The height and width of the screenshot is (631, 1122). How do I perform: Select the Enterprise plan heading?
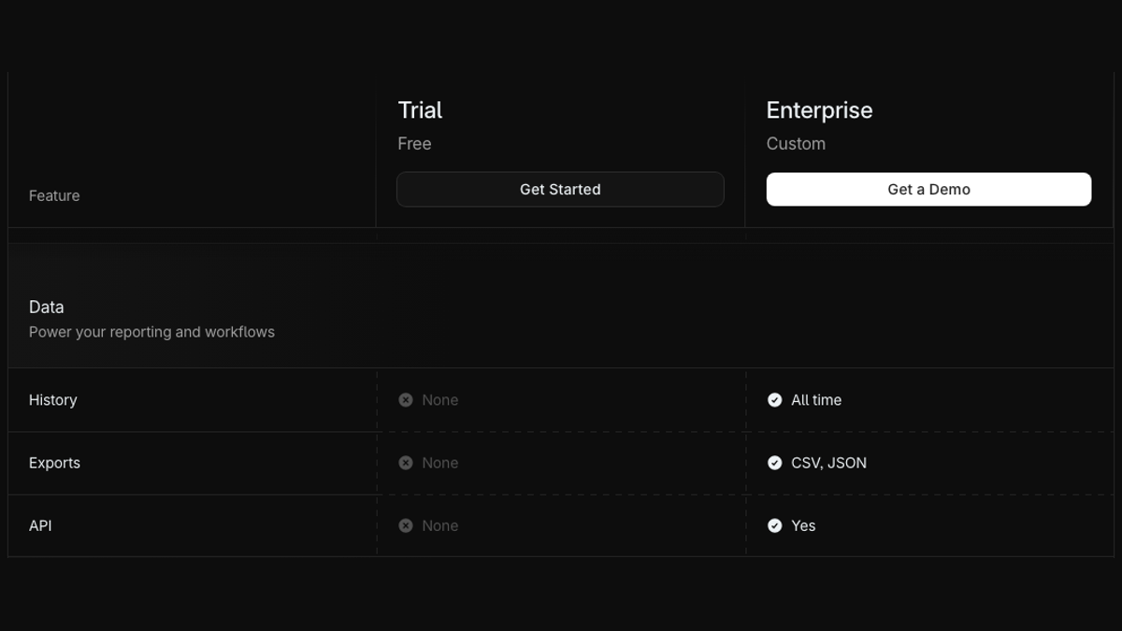pyautogui.click(x=819, y=110)
